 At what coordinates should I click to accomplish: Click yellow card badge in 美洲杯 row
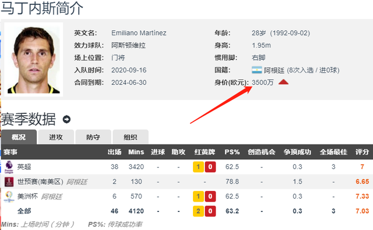198,196
